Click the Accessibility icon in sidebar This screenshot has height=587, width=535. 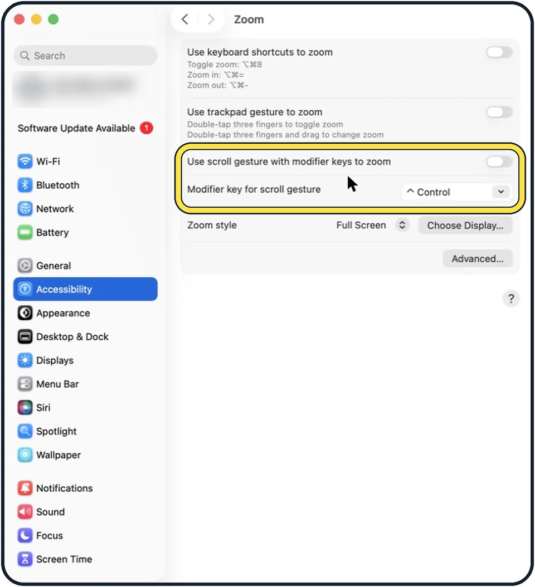(25, 289)
